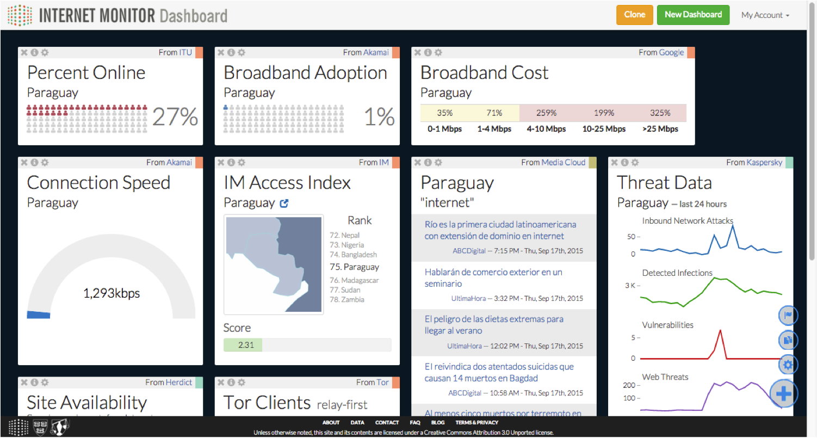Open the Add Widget plus icon
Image resolution: width=817 pixels, height=438 pixels.
pyautogui.click(x=783, y=393)
